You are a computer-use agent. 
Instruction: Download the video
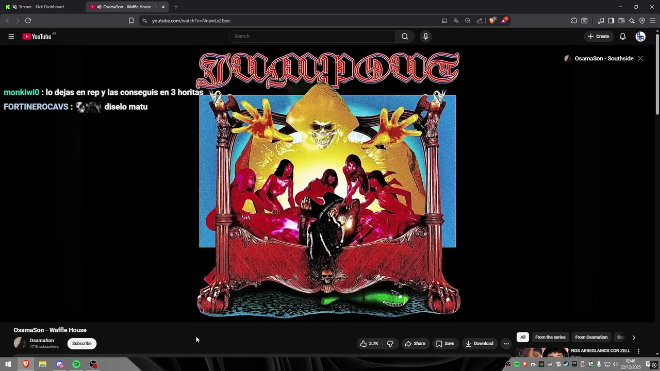480,344
